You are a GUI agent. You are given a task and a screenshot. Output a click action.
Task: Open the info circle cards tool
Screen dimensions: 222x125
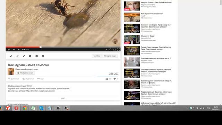[x=36, y=56]
